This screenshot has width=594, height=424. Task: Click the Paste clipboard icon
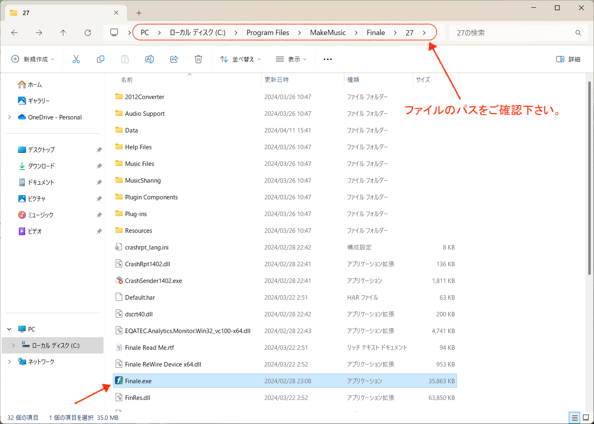point(125,59)
